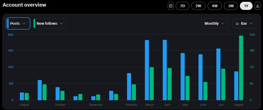This screenshot has width=263, height=110.
Task: Select the 2W time range
Action: point(198,6)
